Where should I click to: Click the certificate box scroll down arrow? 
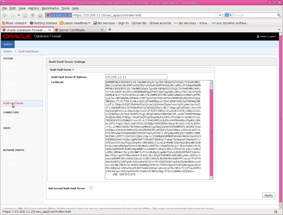point(211,178)
